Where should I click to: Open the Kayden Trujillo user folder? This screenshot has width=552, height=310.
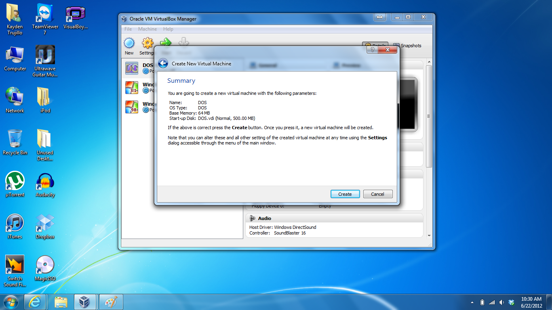coord(15,19)
